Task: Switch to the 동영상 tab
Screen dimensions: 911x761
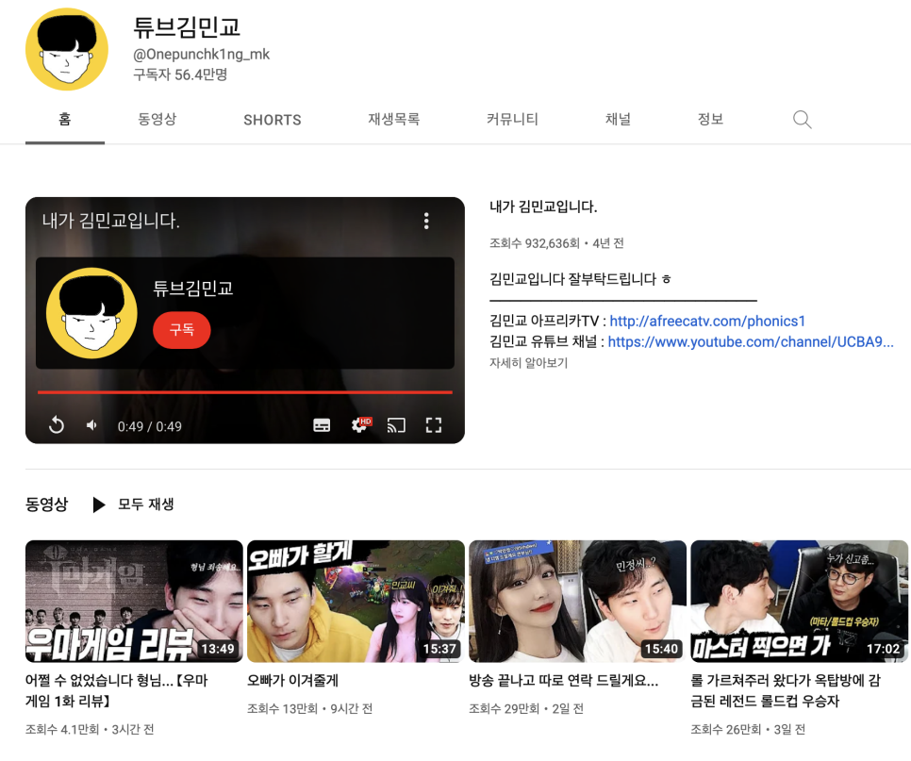Action: point(157,119)
